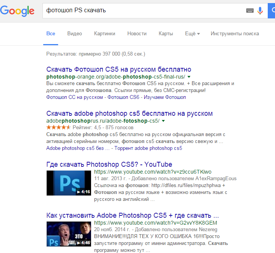The image size is (275, 253).
Task: Open result Скачать Фотошоп CS5 на русском бесплатно
Action: [119, 69]
